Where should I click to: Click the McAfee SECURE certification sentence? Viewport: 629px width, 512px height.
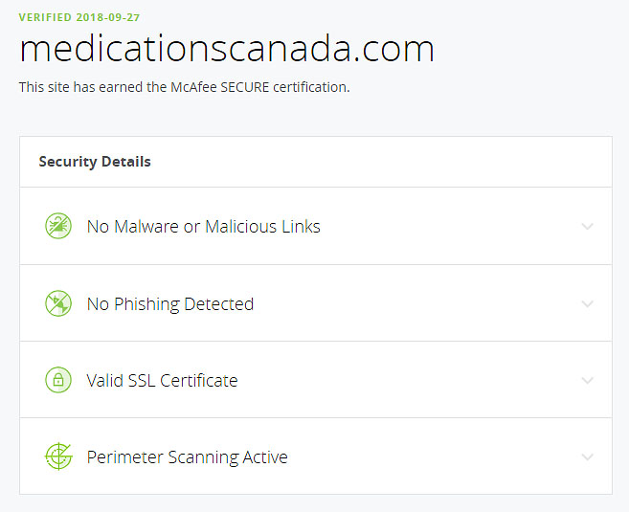point(185,87)
